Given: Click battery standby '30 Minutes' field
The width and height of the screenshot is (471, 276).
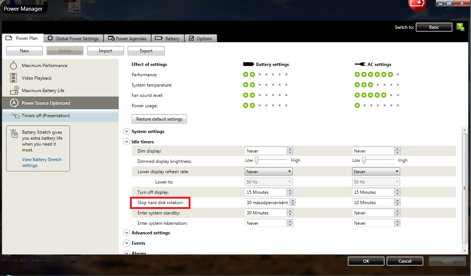Looking at the screenshot, I should pyautogui.click(x=266, y=213).
